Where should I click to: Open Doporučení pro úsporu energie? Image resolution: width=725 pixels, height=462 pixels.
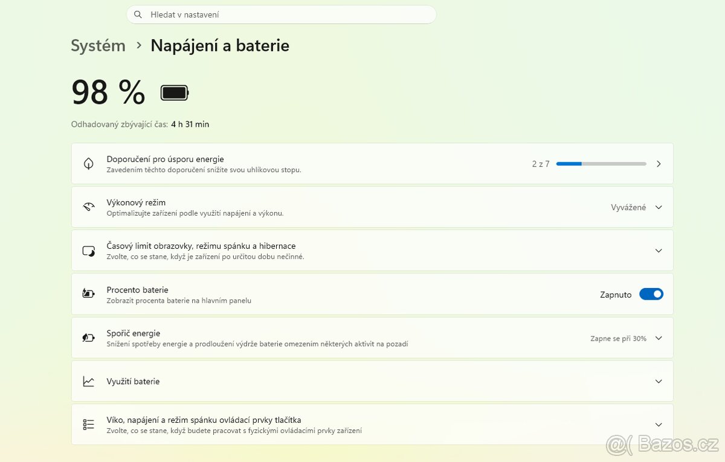[372, 164]
